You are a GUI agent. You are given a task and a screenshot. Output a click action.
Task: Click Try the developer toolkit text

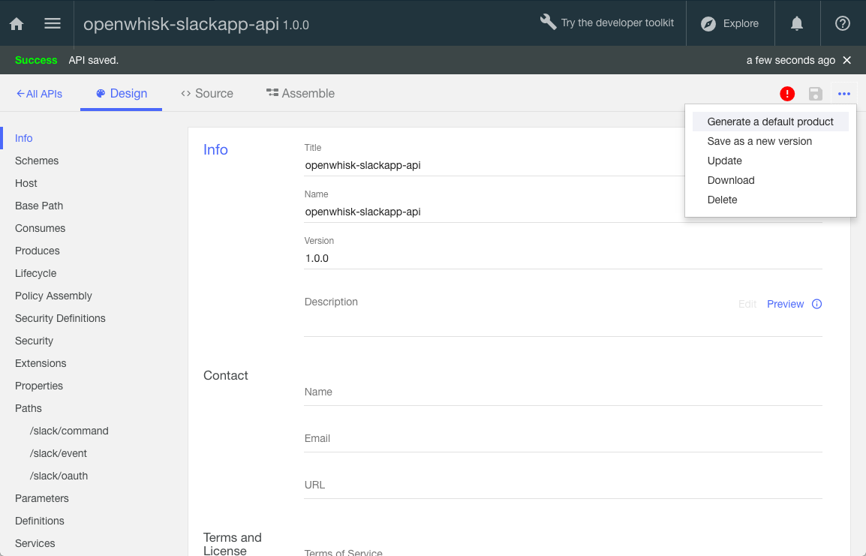click(x=618, y=23)
